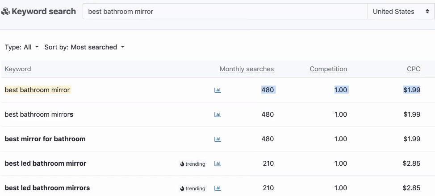435x196 pixels.
Task: Open trend chart for best bathroom mirror
Action: click(217, 90)
